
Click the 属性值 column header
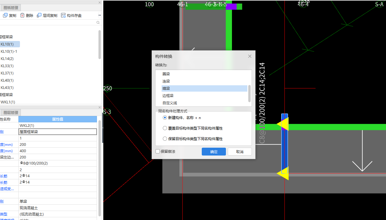(x=57, y=119)
